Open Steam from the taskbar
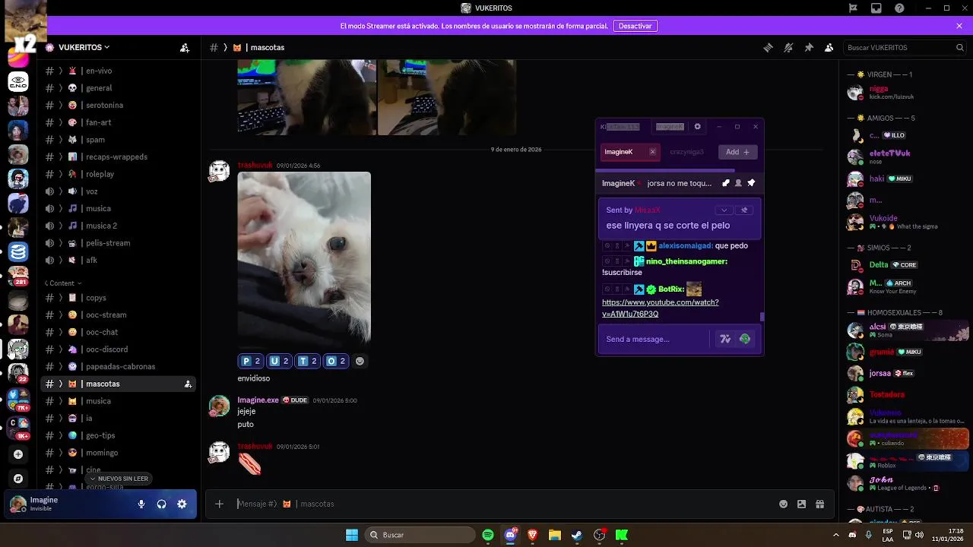The height and width of the screenshot is (547, 973). (577, 535)
